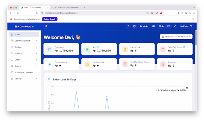This screenshot has height=121, width=204.
Task: Switch to PT. Rumbaka Gung Triwikrama tab
Action: [66, 8]
